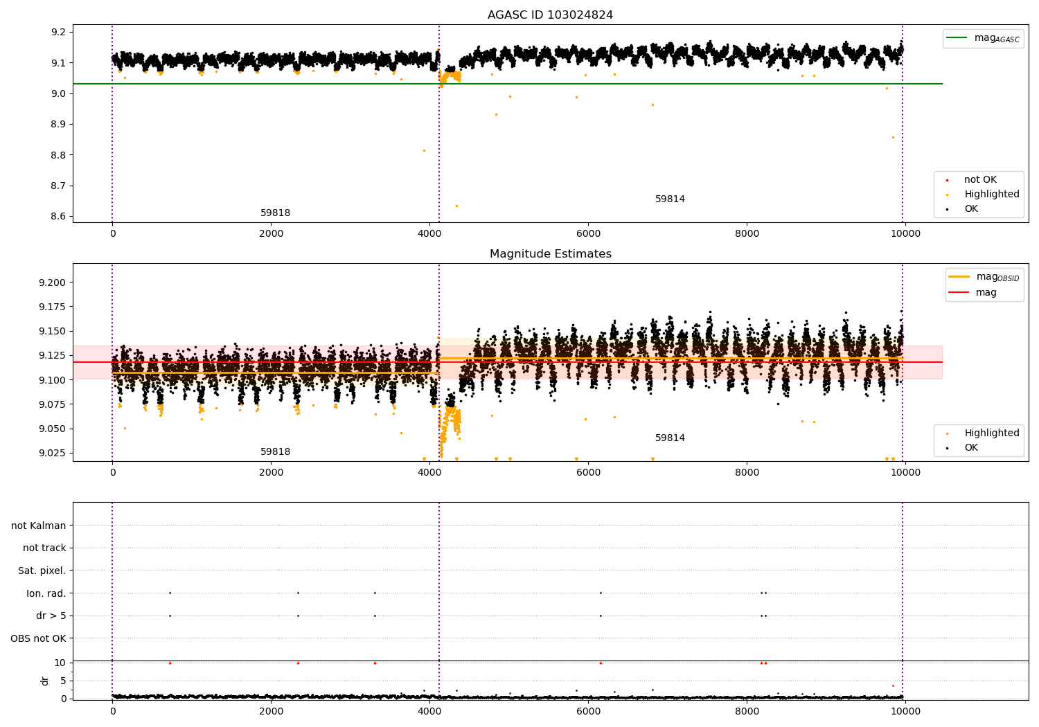
Task: Click the 9.025 y-axis tick label
Action: tap(53, 454)
